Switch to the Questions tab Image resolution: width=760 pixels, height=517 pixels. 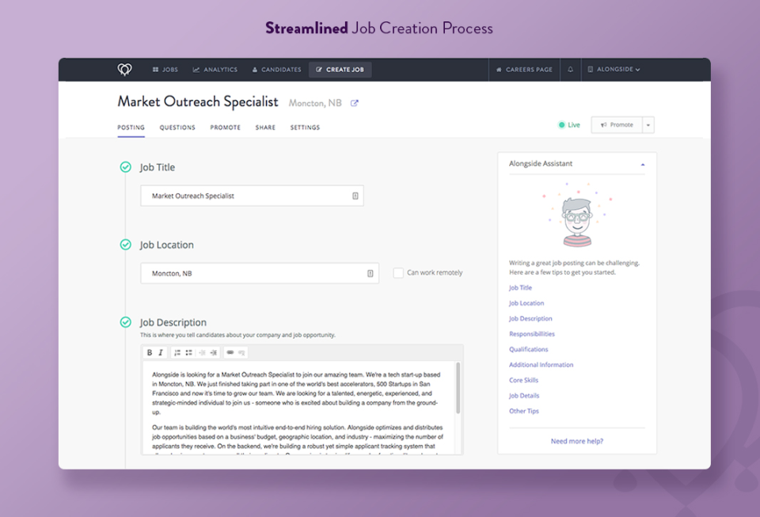click(x=177, y=127)
